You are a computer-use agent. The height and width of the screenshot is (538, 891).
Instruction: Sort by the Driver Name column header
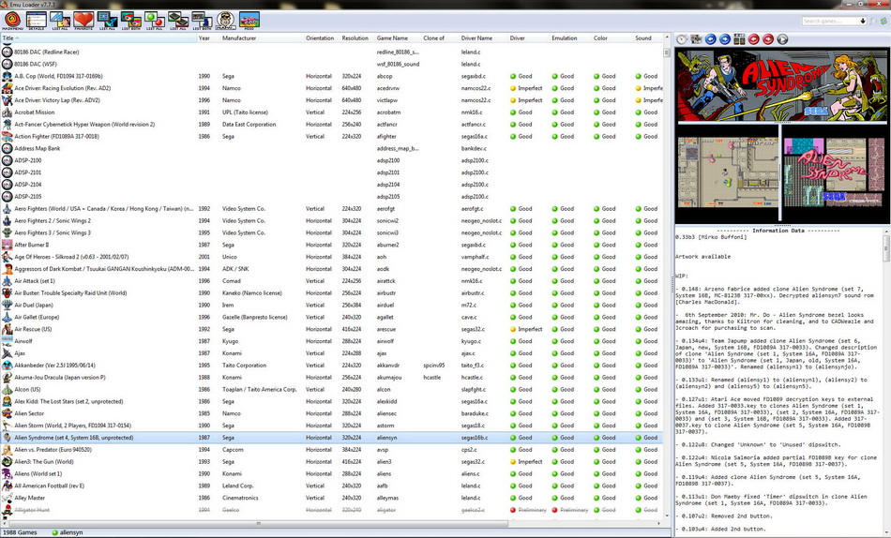click(x=483, y=38)
